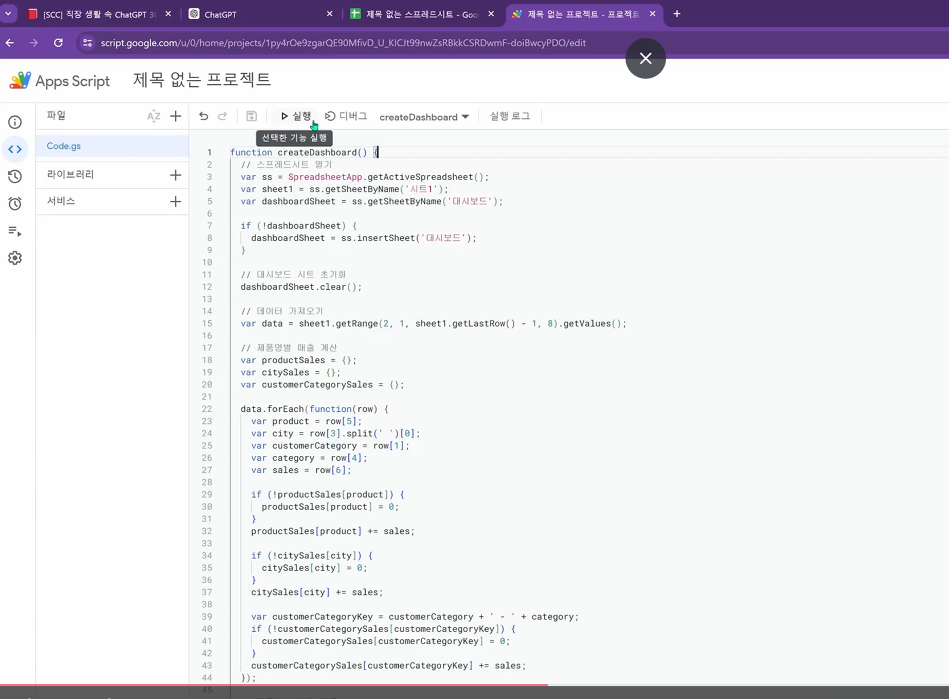Go back with browser back arrow
This screenshot has height=699, width=949.
(10, 43)
